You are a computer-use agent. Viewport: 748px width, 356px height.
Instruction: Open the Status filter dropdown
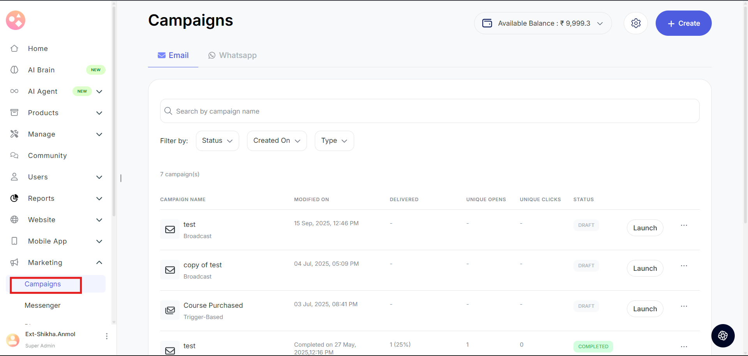[217, 141]
